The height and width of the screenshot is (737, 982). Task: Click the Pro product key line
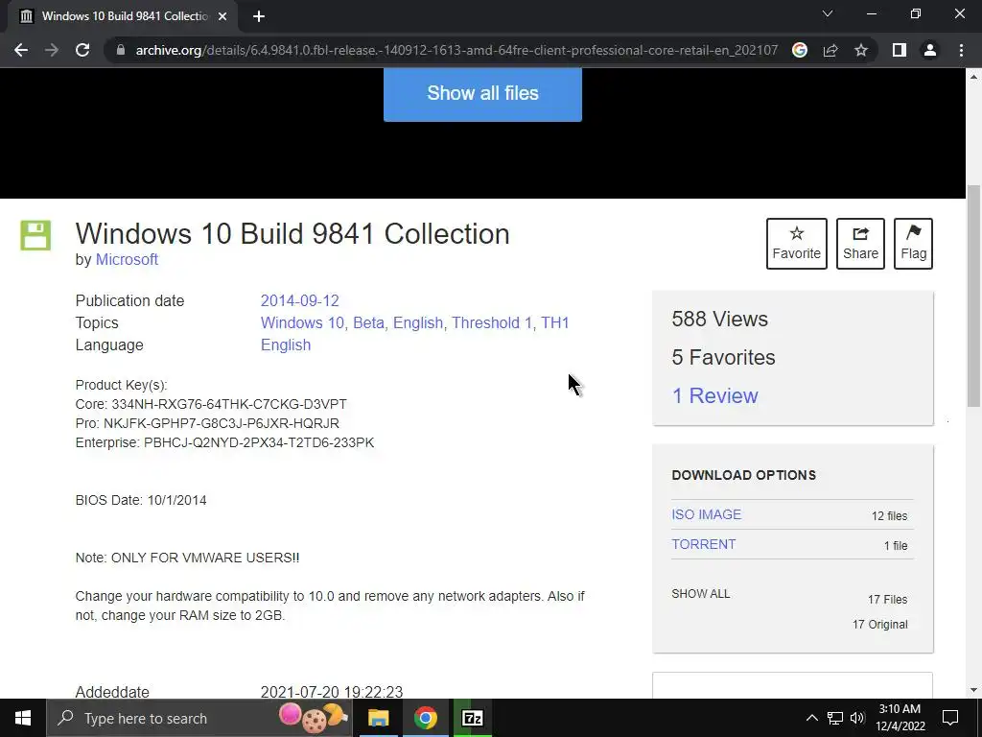pos(207,423)
